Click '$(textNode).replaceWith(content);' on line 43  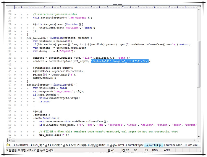click(59, 71)
